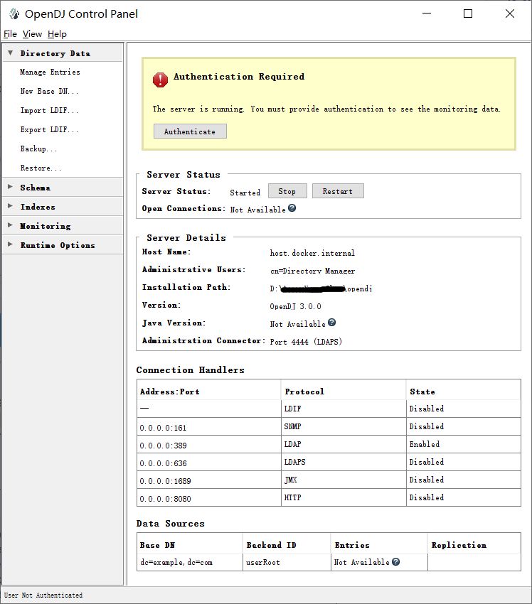Select the SNMP protocol cell
The image size is (532, 604).
[344, 427]
